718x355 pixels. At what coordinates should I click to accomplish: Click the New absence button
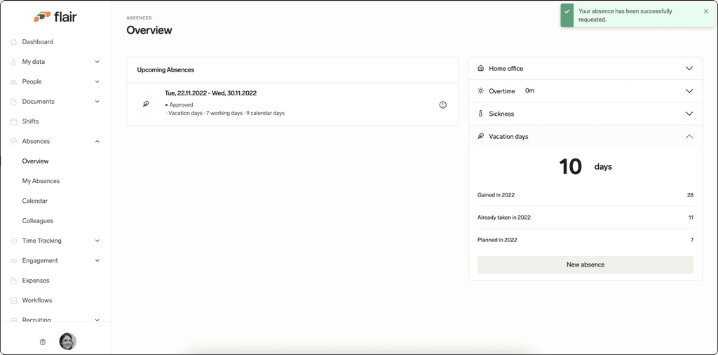click(585, 264)
